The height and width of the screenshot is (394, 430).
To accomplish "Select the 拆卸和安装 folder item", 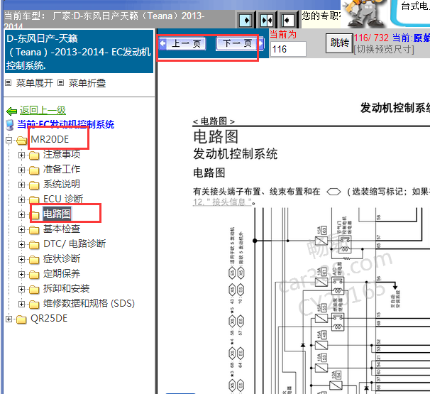I will pos(67,288).
